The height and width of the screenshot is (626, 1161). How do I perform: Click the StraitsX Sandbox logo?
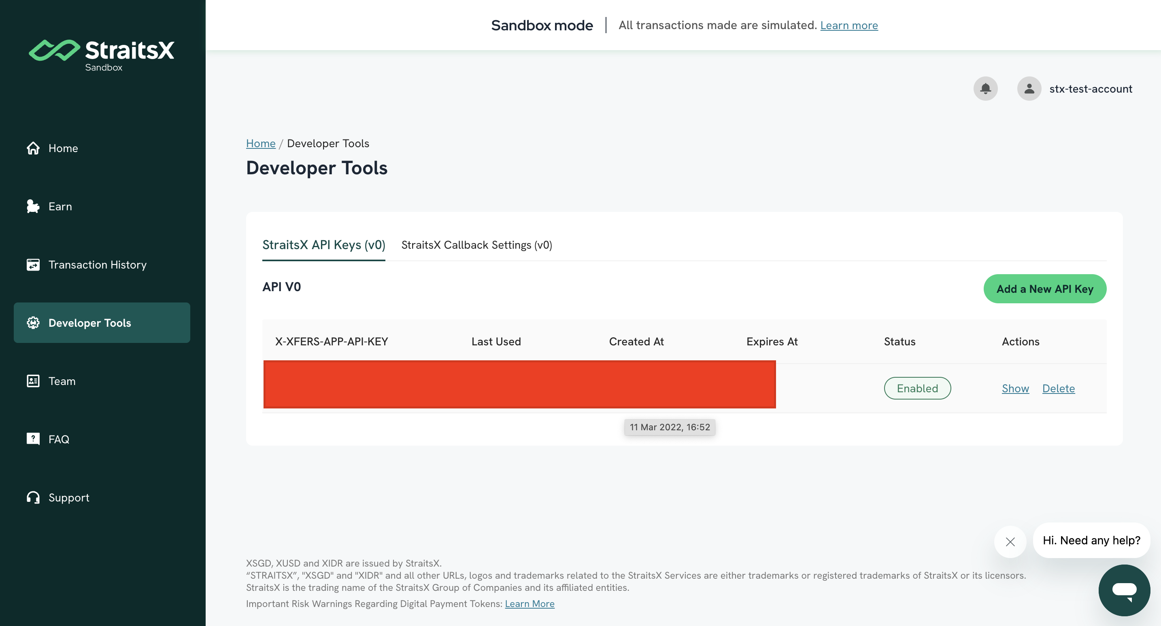click(102, 55)
